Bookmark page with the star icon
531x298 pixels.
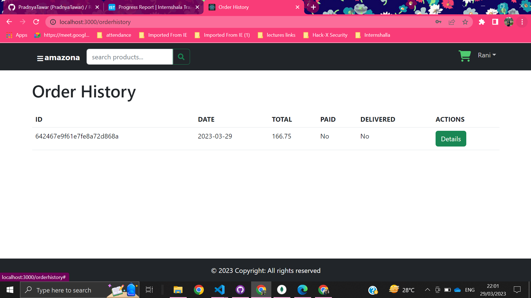click(465, 22)
